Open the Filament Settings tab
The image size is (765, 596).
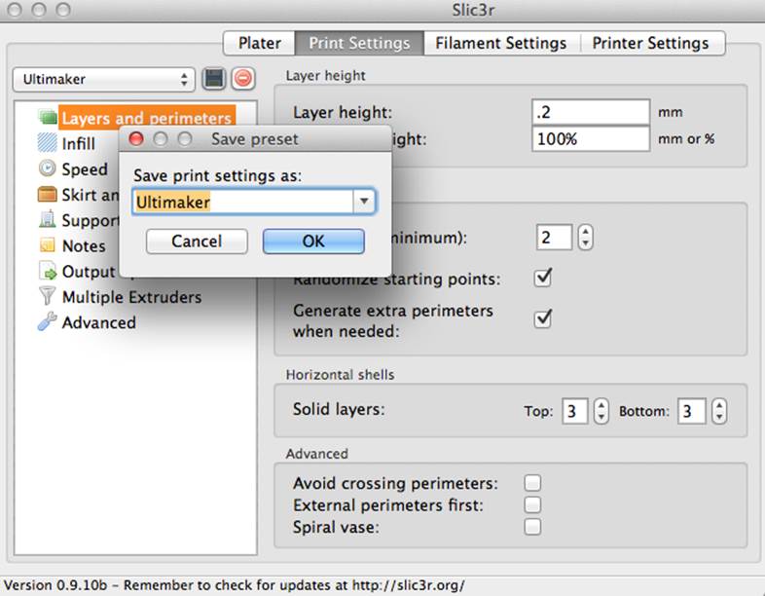[x=501, y=43]
